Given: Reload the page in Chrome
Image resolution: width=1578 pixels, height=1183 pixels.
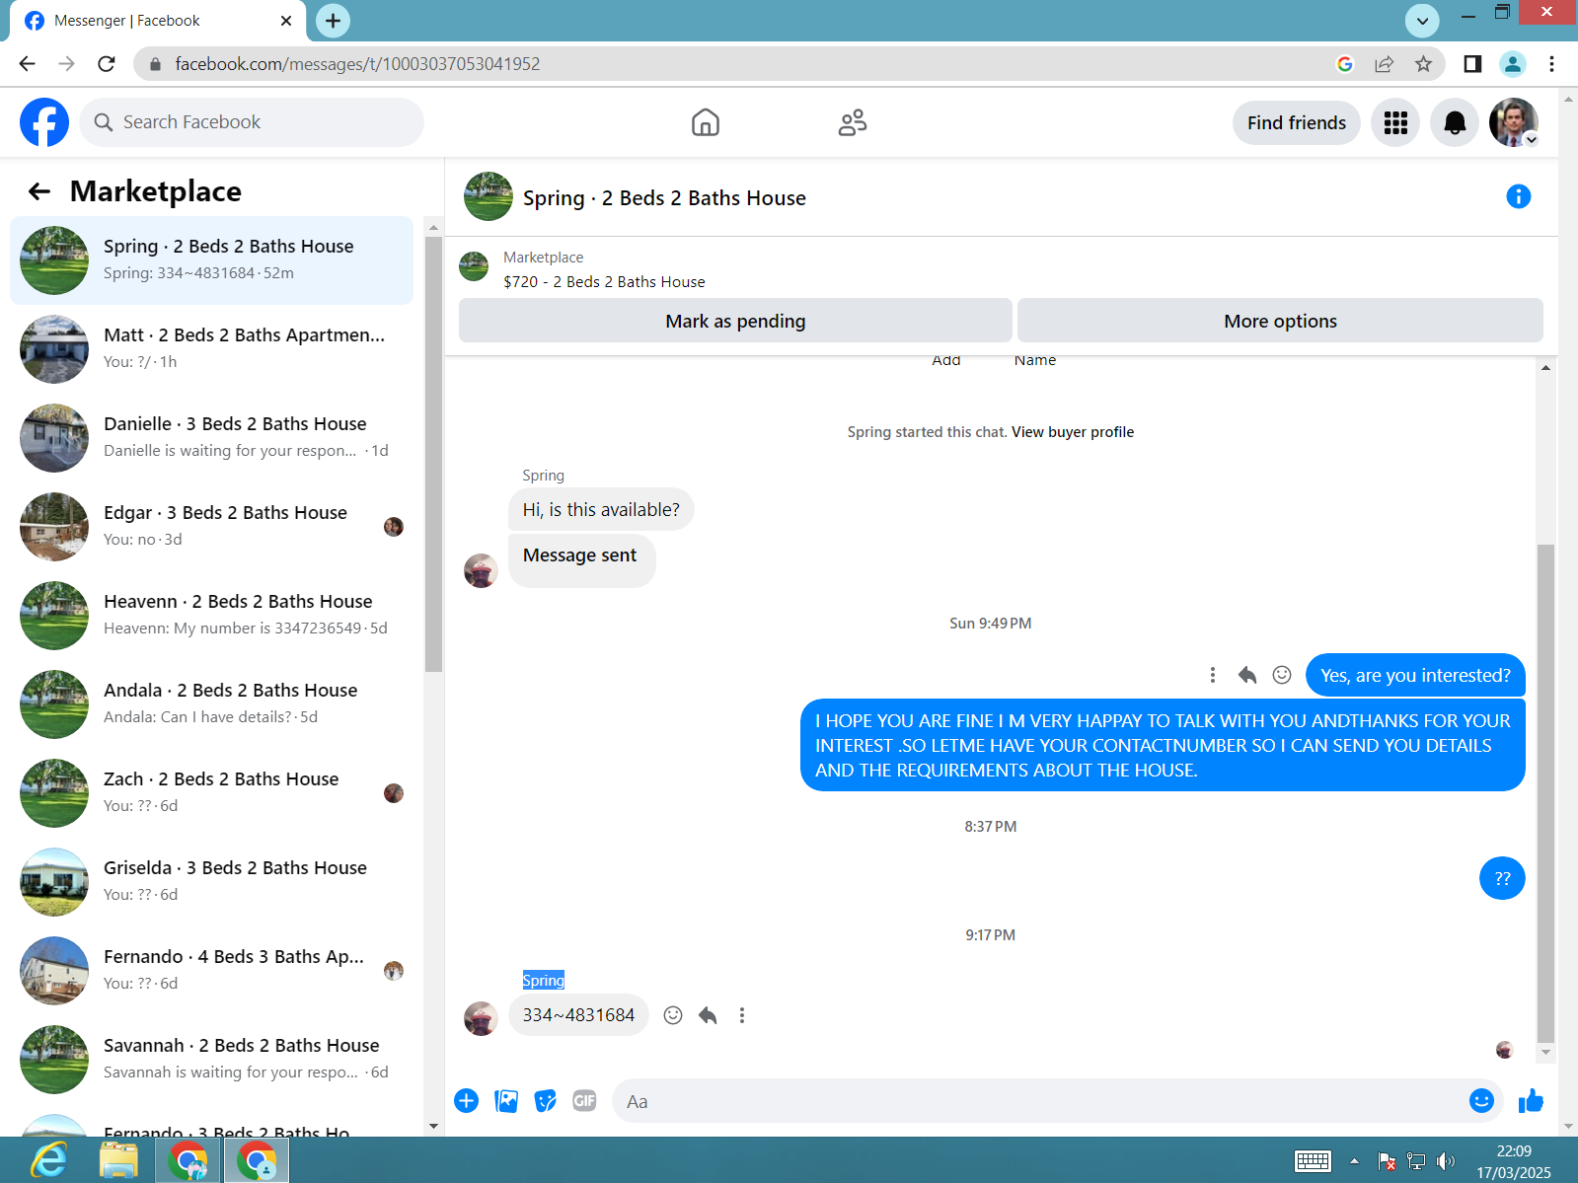Looking at the screenshot, I should [x=107, y=64].
